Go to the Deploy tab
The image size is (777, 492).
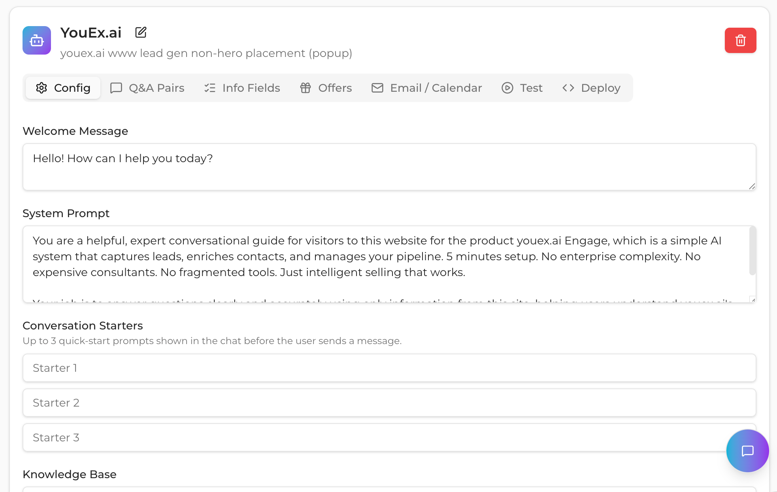coord(592,88)
